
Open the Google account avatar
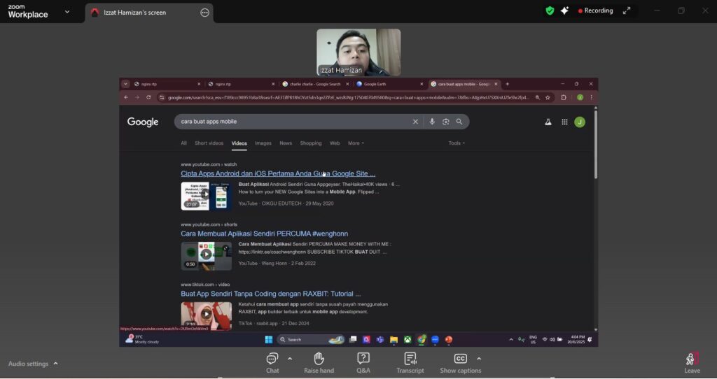[579, 122]
